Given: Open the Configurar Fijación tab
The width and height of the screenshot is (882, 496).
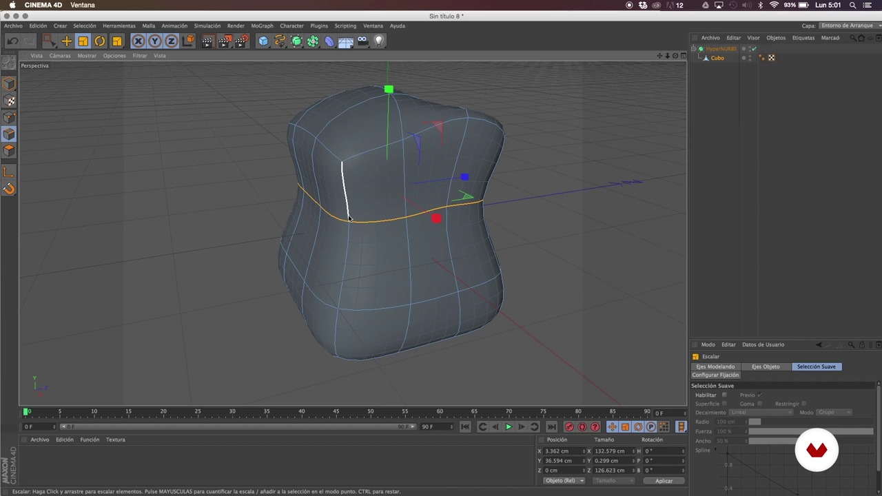Looking at the screenshot, I should (715, 375).
